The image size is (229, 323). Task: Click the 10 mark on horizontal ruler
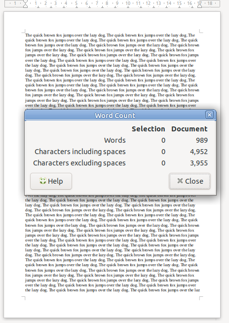pyautogui.click(x=128, y=3)
